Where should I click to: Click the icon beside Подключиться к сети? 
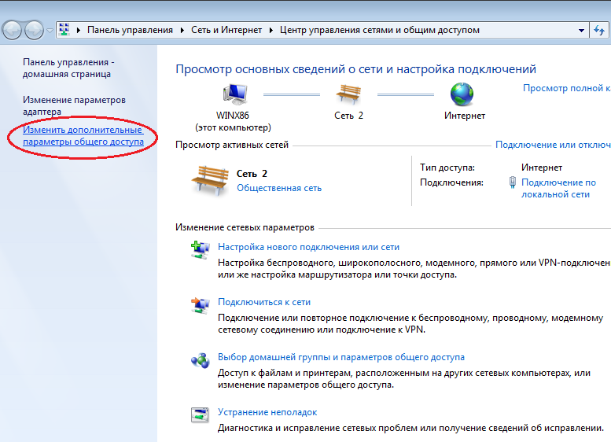click(199, 305)
